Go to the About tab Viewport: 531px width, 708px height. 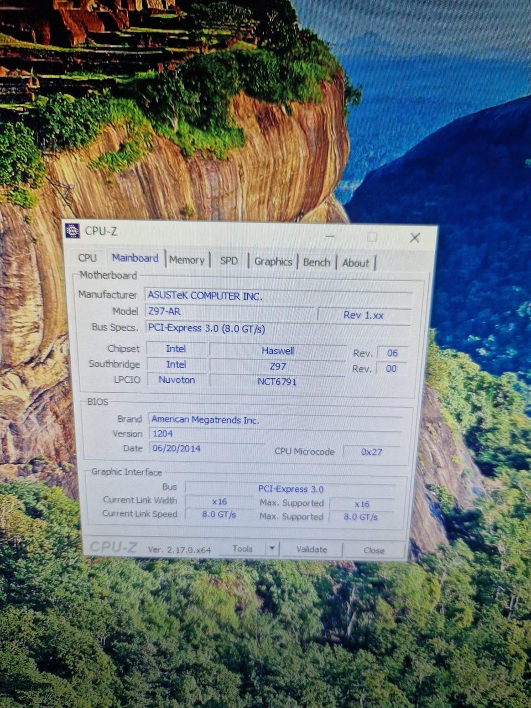[x=356, y=263]
